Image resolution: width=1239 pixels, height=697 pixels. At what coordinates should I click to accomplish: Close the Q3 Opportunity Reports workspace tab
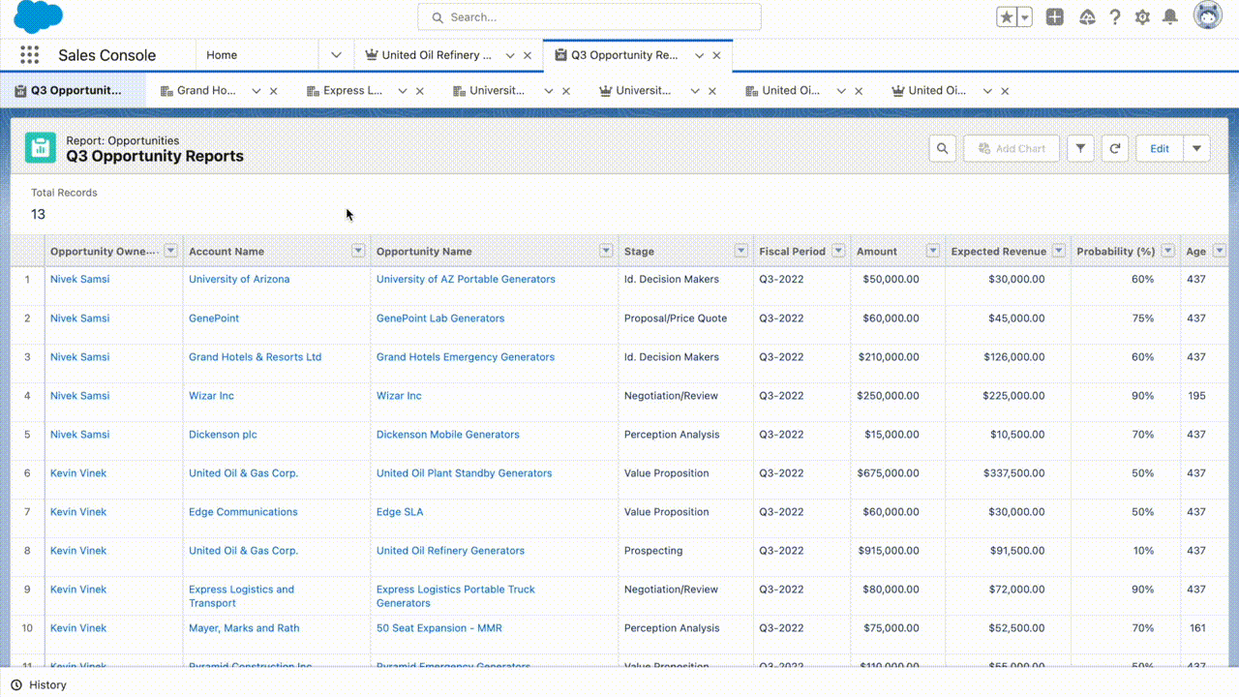click(x=716, y=55)
